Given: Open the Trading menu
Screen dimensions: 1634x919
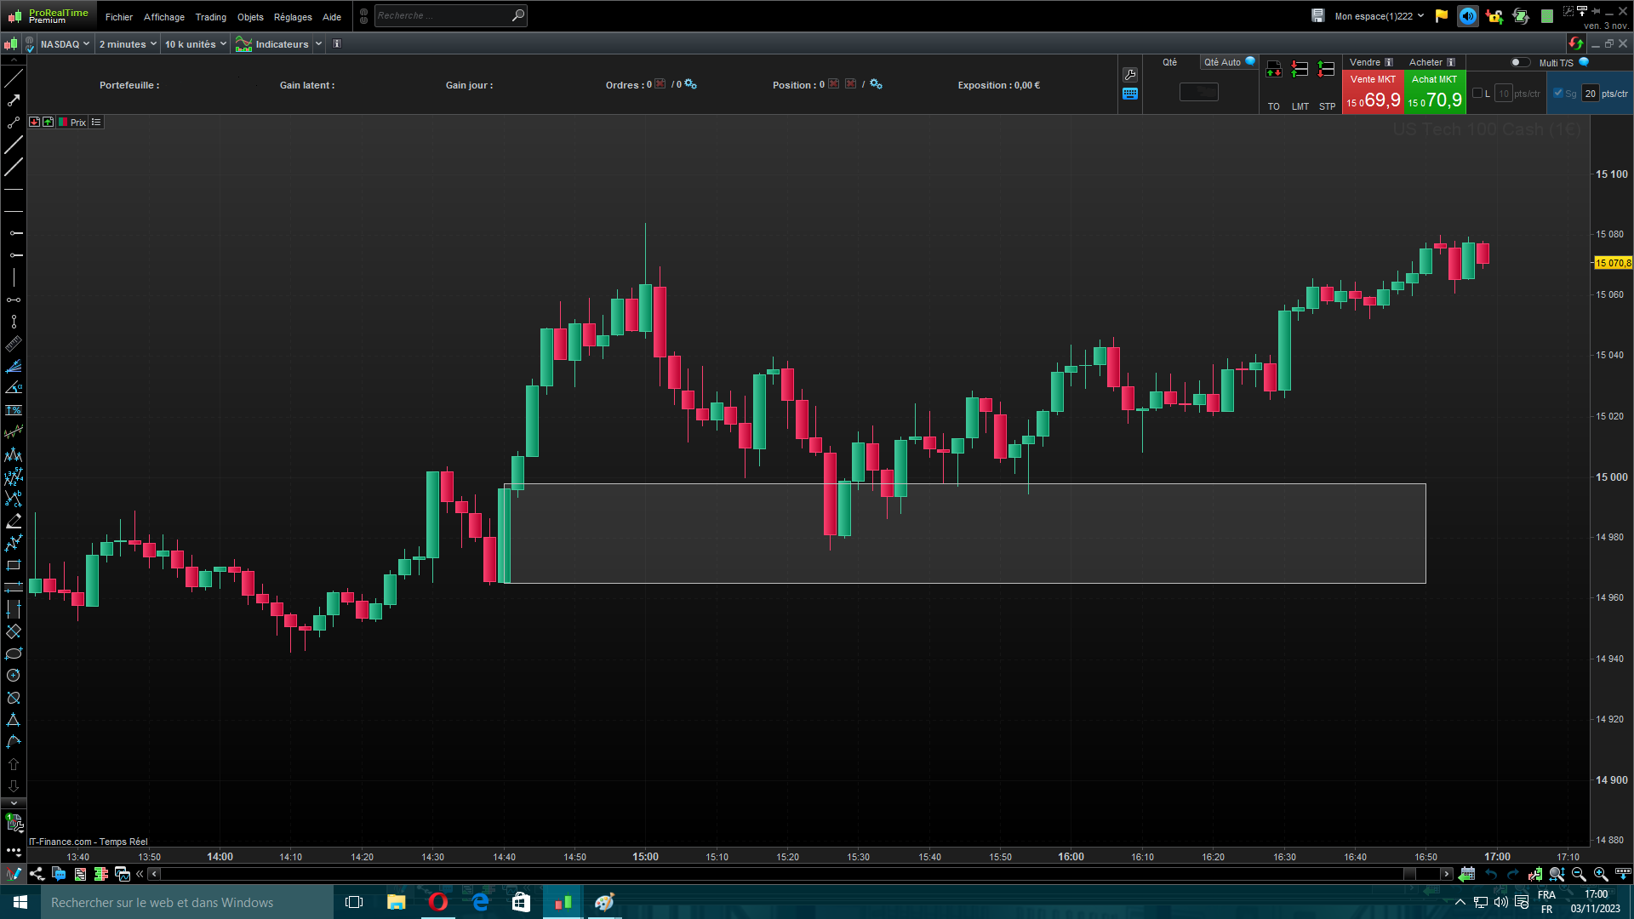Looking at the screenshot, I should pyautogui.click(x=210, y=17).
